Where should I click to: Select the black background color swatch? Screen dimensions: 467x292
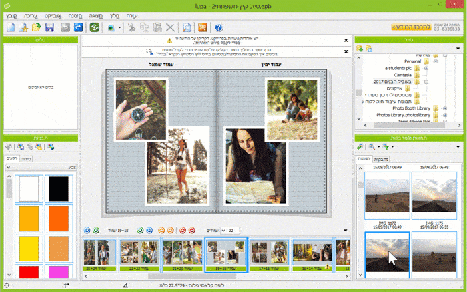pyautogui.click(x=59, y=188)
